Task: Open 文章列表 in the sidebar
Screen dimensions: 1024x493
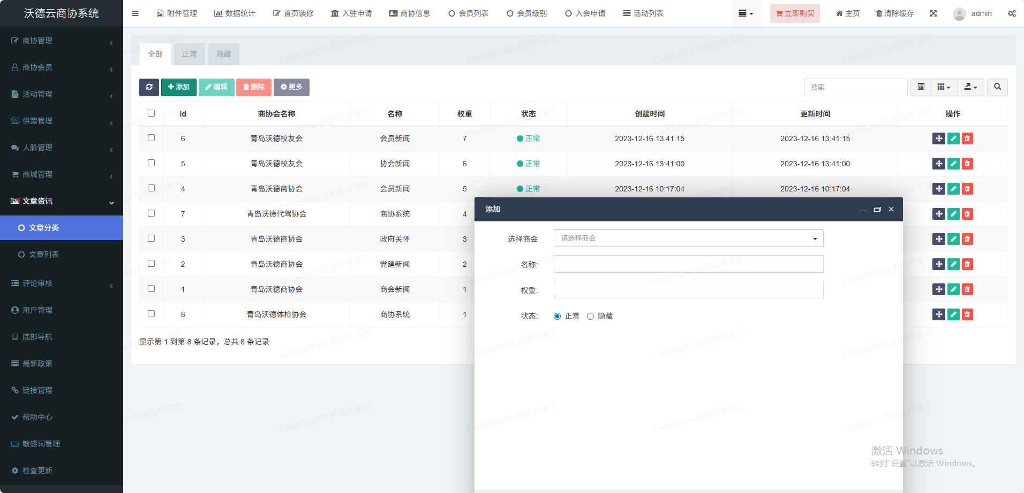Action: [x=44, y=255]
